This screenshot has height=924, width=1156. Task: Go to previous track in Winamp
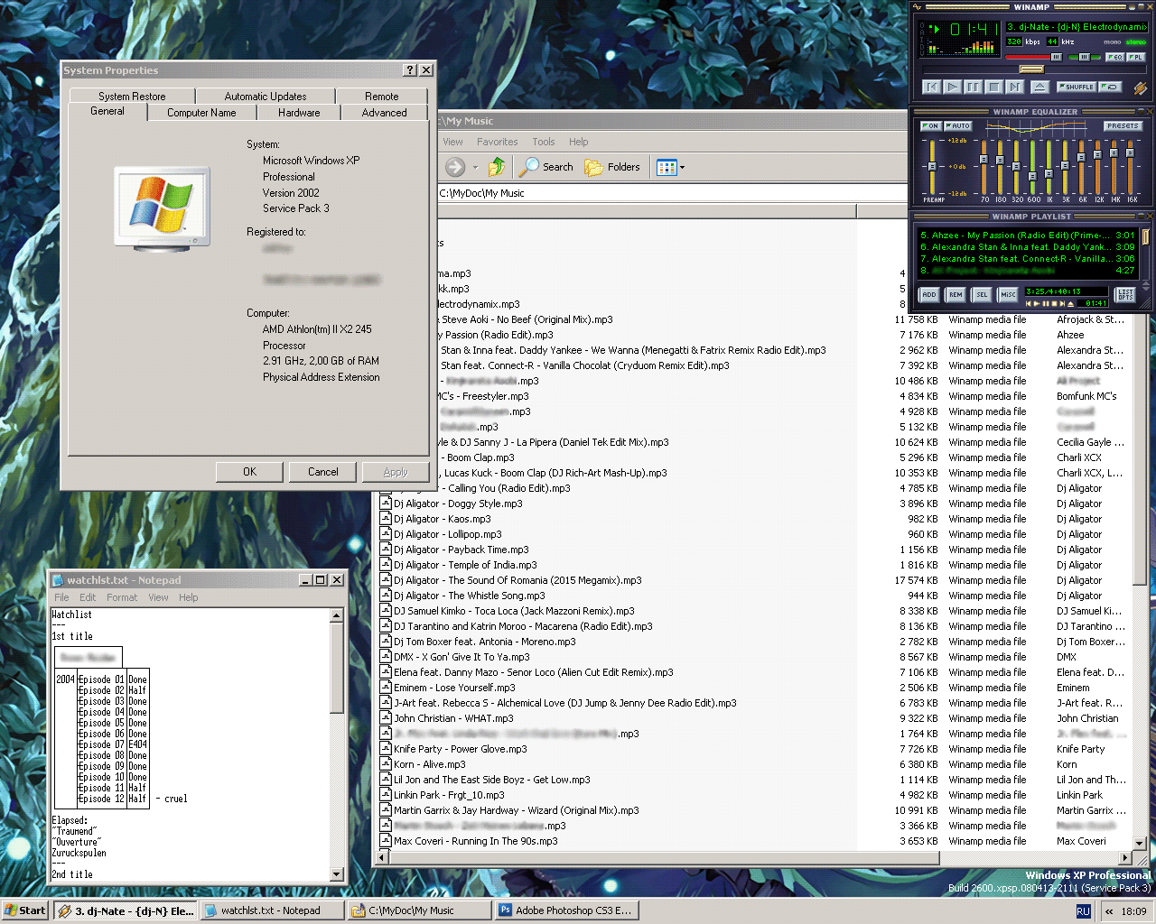(x=932, y=88)
